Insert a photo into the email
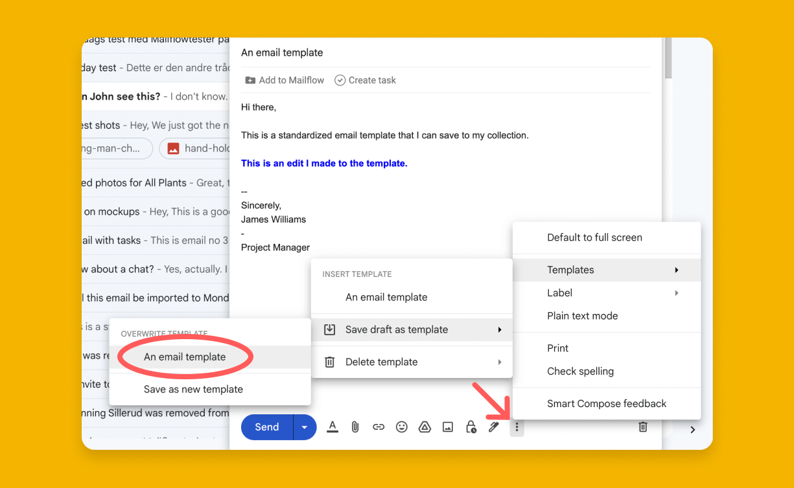794x488 pixels. [x=448, y=427]
